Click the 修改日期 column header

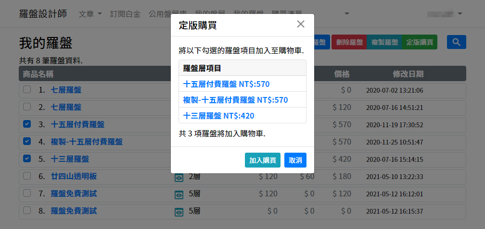coord(408,74)
